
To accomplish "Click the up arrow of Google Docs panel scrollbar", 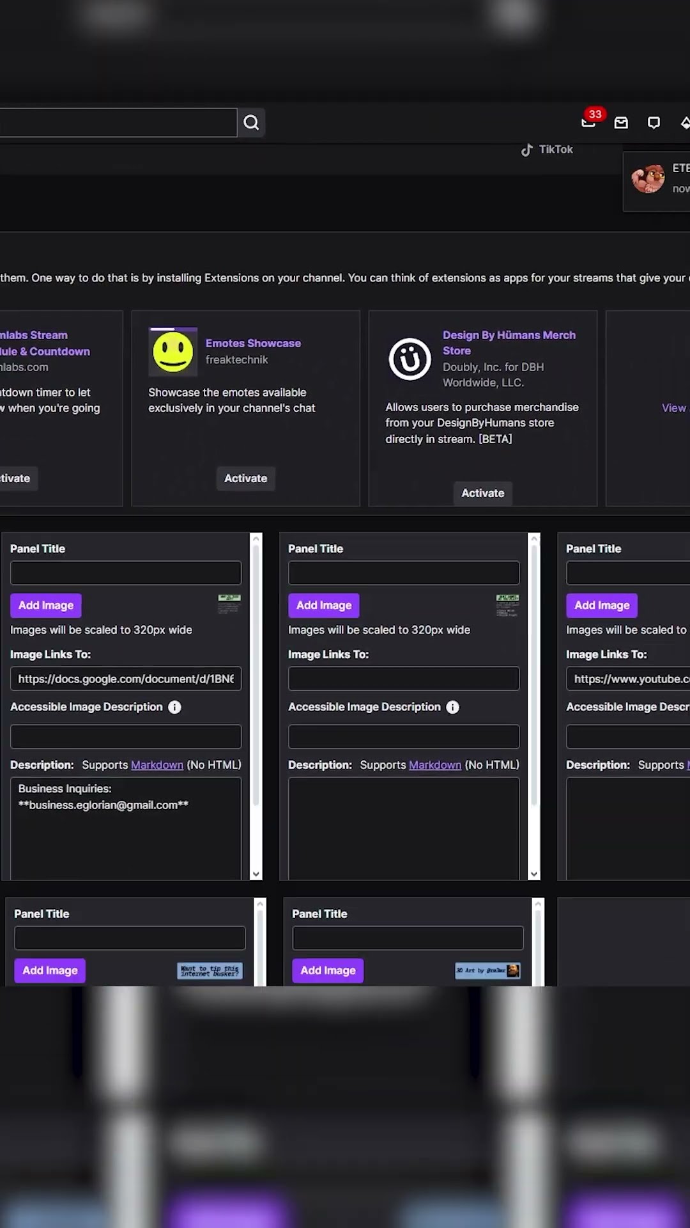I will [256, 539].
